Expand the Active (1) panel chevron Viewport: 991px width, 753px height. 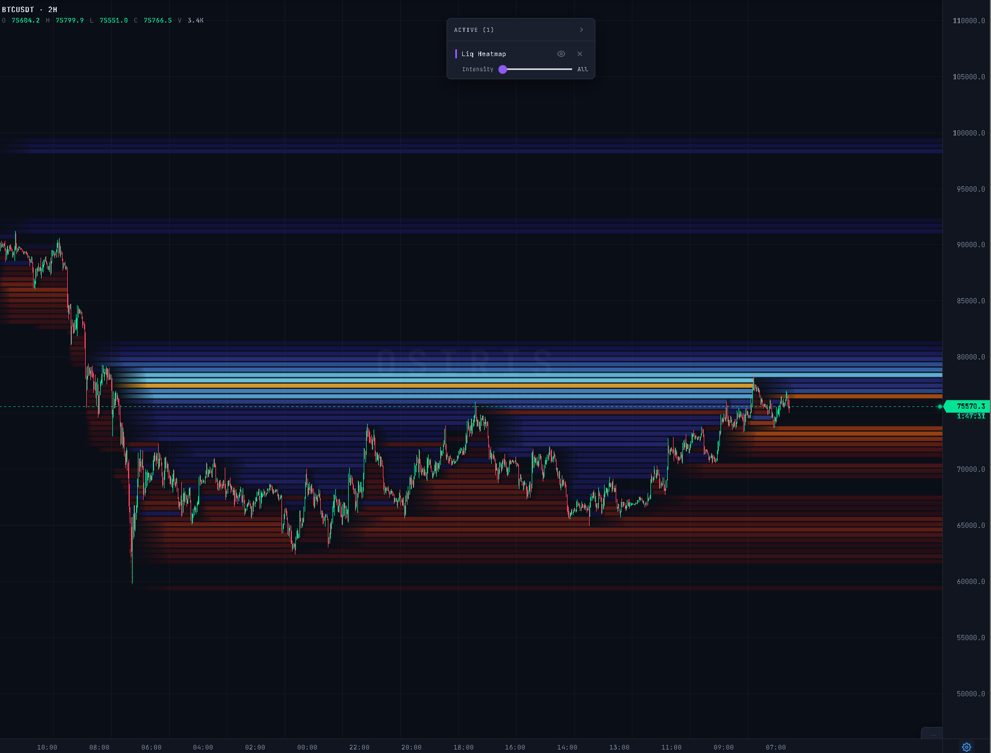click(x=582, y=30)
